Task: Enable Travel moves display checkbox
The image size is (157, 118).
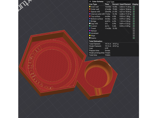Action: coord(134,28)
